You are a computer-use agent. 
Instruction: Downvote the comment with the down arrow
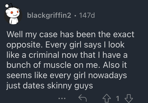pyautogui.click(x=129, y=98)
